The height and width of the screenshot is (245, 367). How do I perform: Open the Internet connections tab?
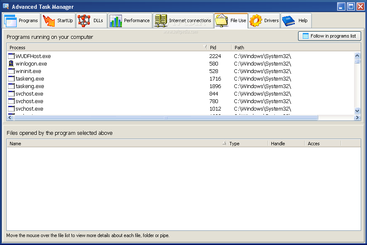(183, 20)
